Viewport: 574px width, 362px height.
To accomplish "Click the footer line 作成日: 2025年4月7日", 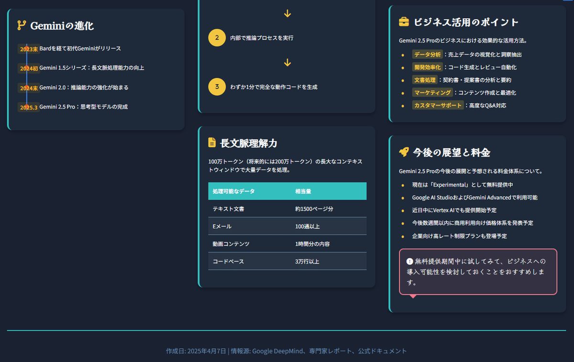I will pyautogui.click(x=287, y=351).
